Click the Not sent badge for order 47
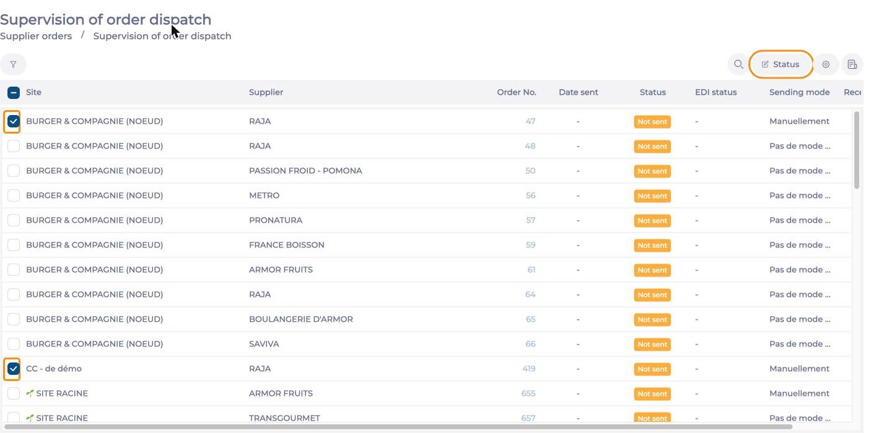The image size is (871, 433). pyautogui.click(x=652, y=122)
